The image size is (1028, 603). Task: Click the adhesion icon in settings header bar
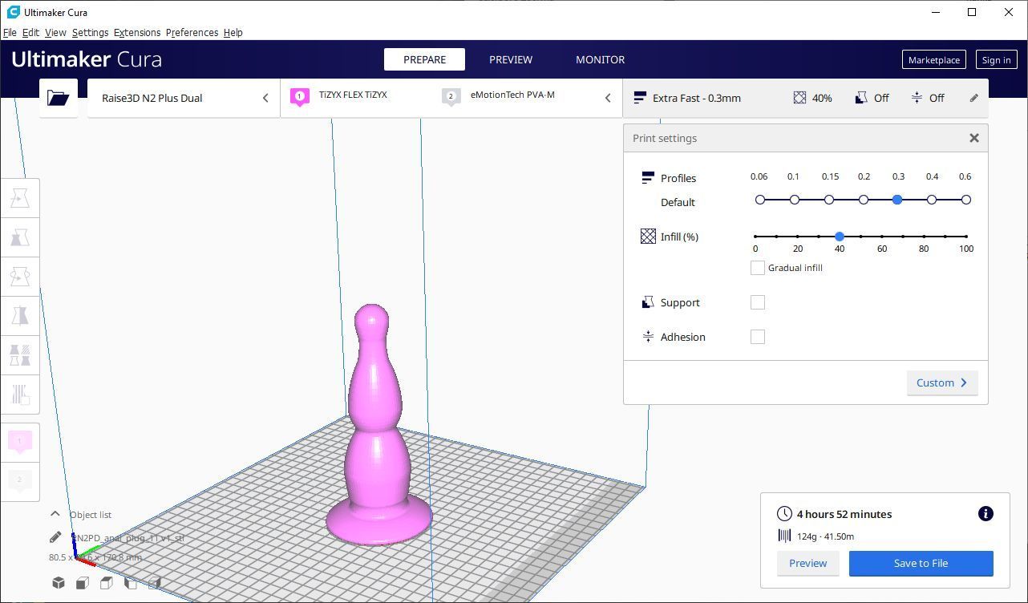tap(917, 98)
